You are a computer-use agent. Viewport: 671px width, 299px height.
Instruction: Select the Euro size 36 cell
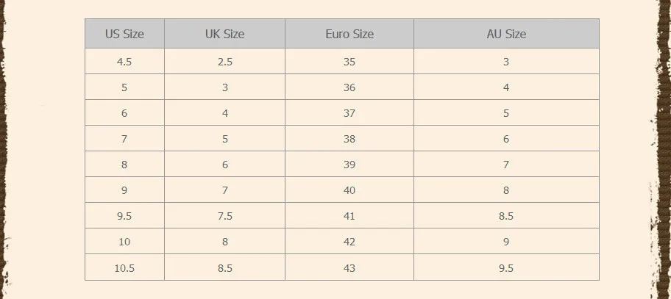[349, 87]
